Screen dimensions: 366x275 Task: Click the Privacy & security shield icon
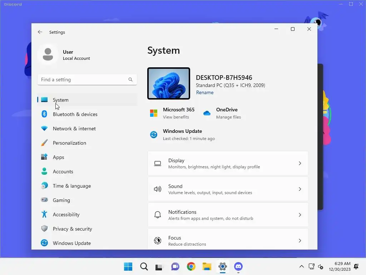[44, 228]
